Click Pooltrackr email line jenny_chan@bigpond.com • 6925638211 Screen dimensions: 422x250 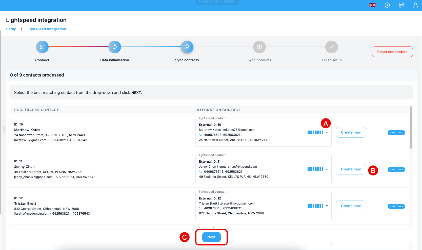pos(55,177)
